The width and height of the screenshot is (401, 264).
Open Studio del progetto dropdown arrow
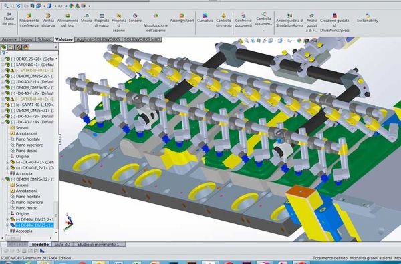[x=9, y=31]
